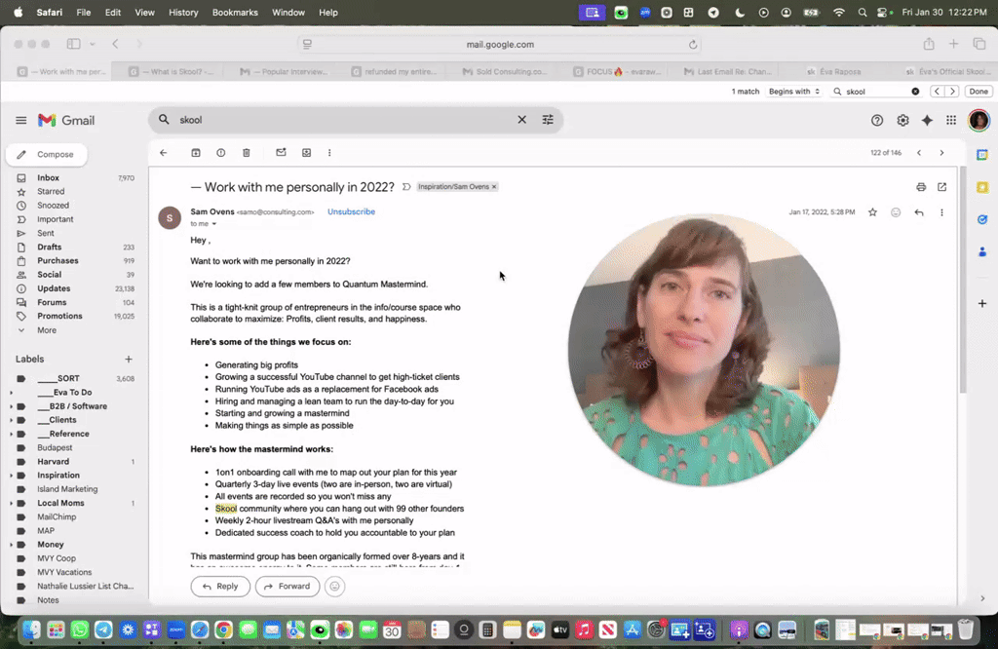
Task: Remove the Inspiration/Sam Ovens label
Action: (494, 187)
